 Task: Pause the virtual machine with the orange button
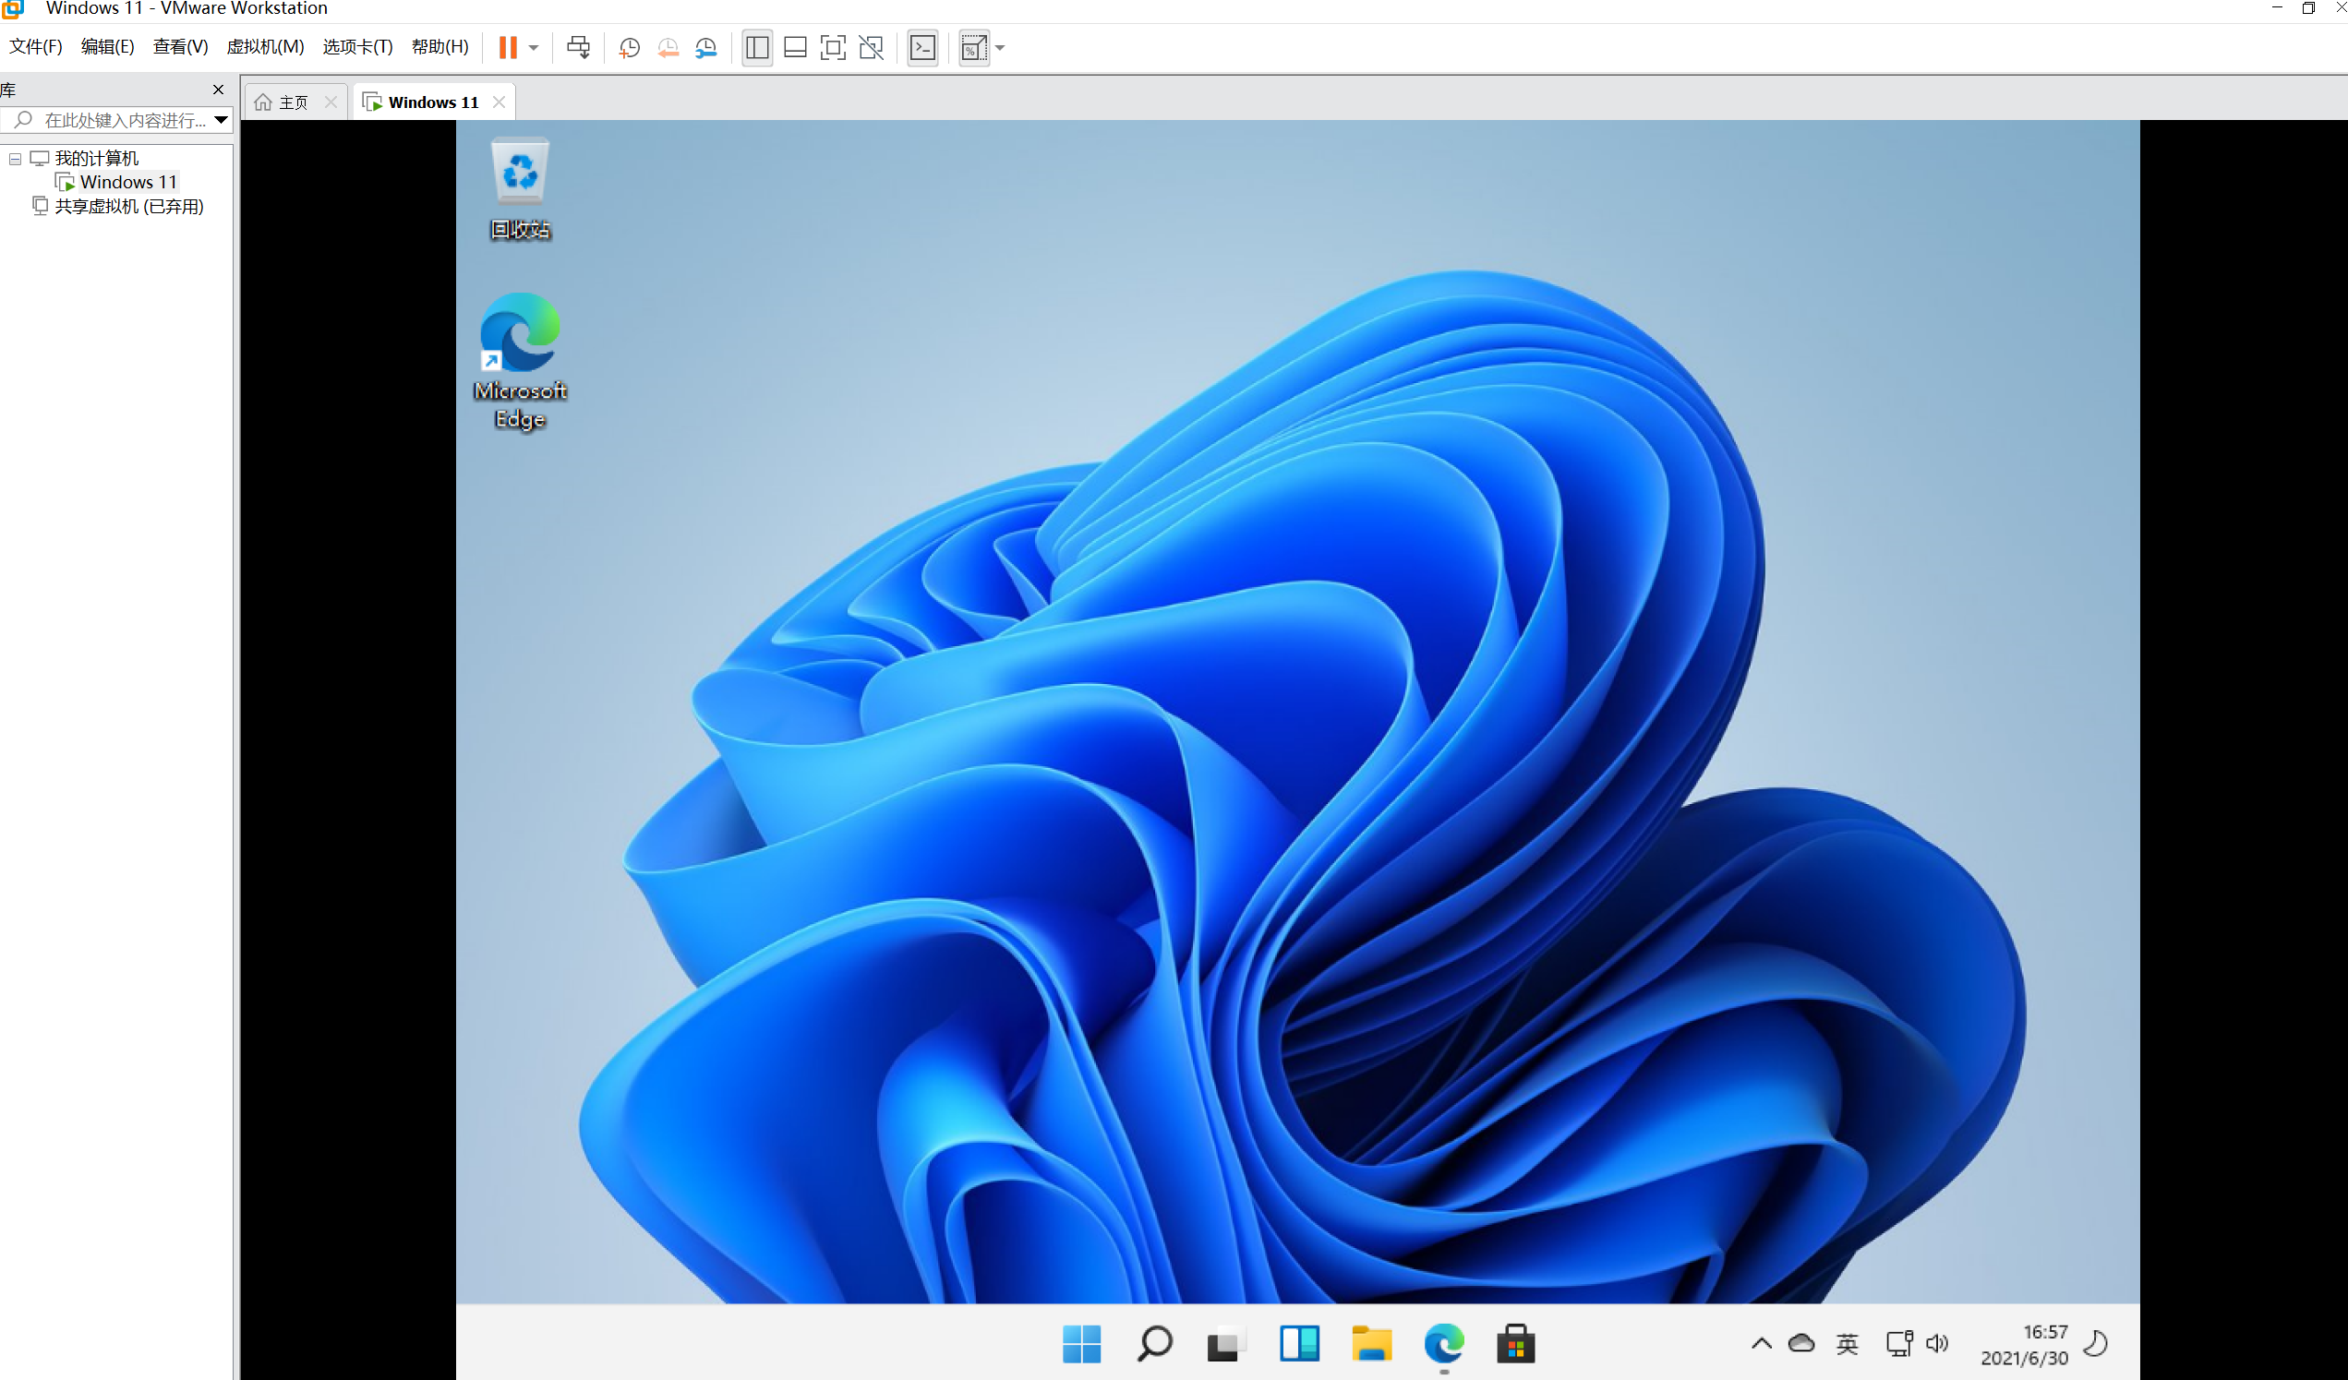click(x=507, y=47)
